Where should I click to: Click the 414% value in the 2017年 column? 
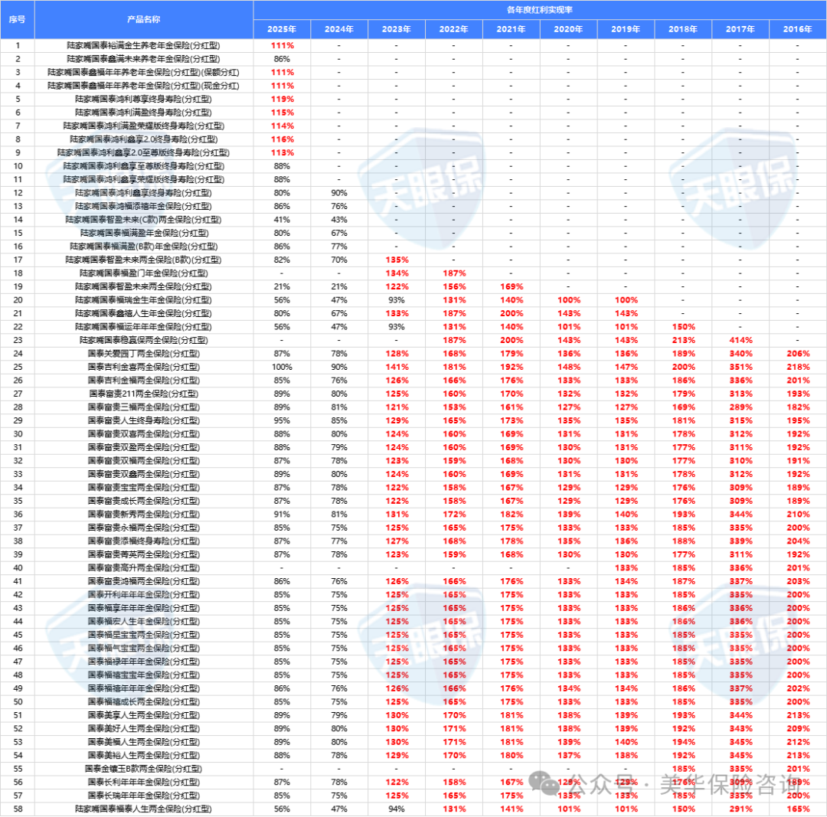740,339
